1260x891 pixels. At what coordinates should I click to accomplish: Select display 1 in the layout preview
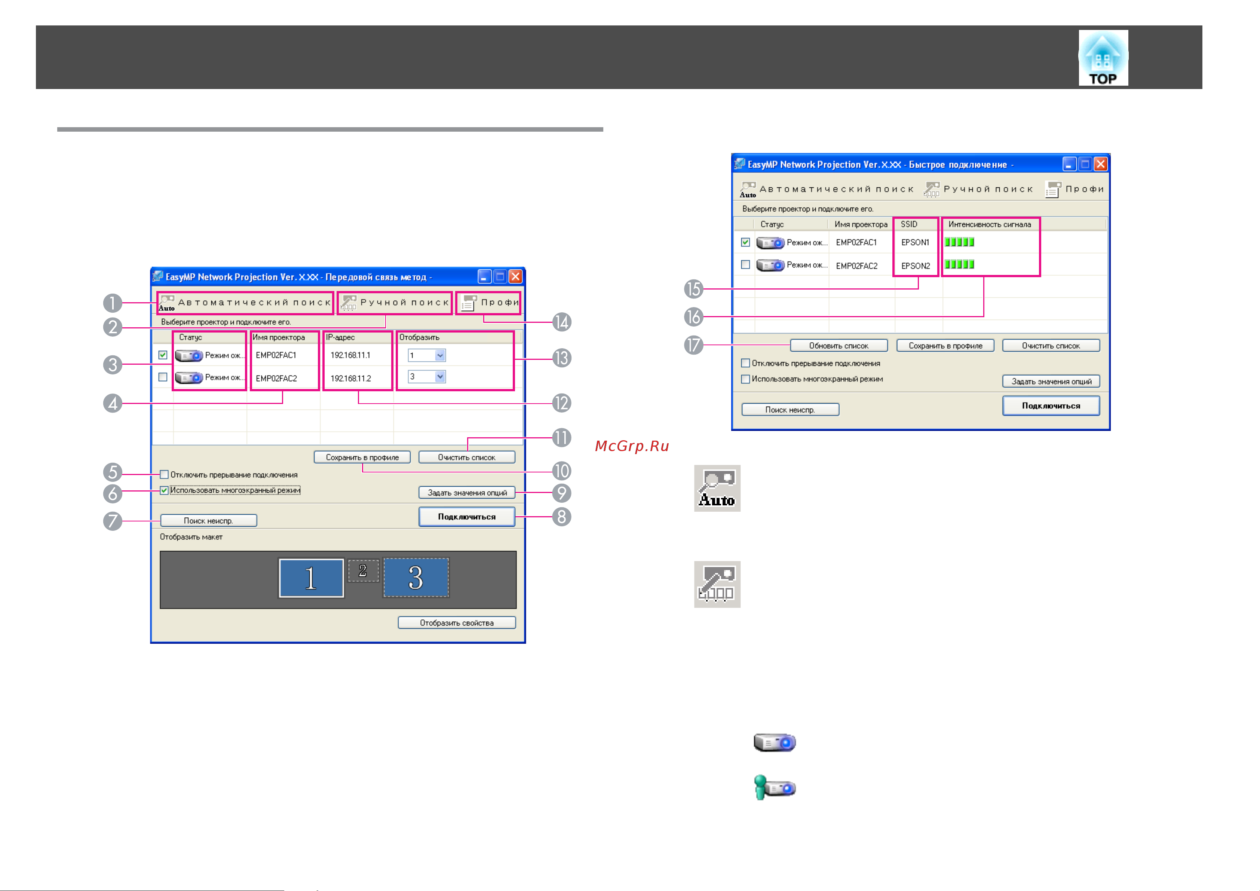311,578
